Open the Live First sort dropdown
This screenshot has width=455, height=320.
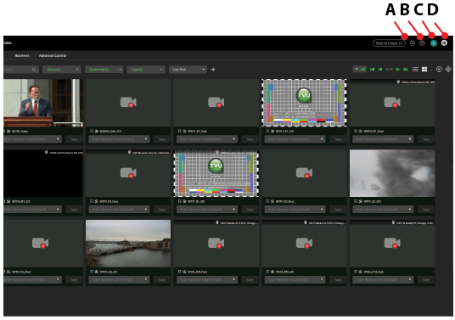188,70
